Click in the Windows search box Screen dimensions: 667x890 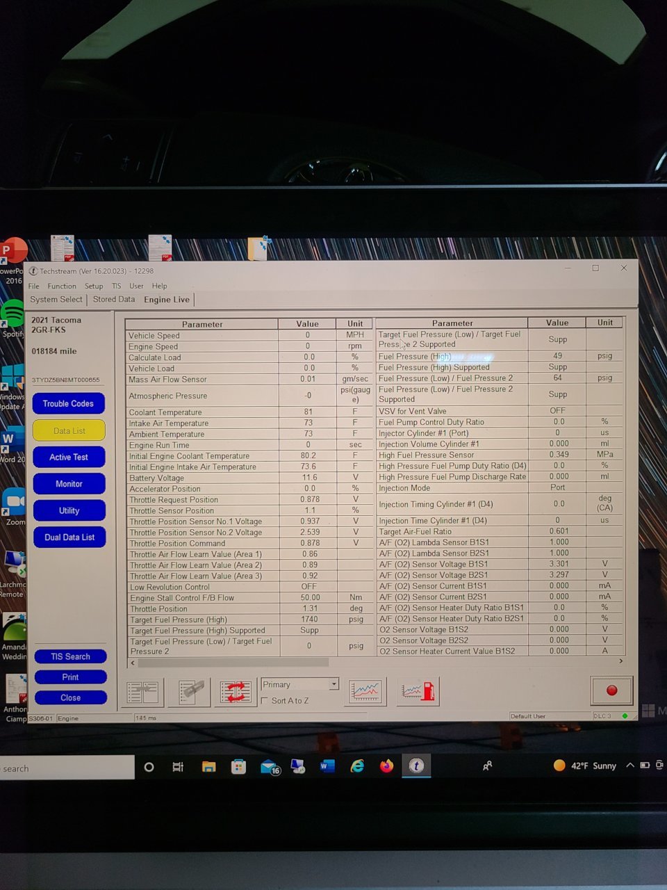point(67,768)
